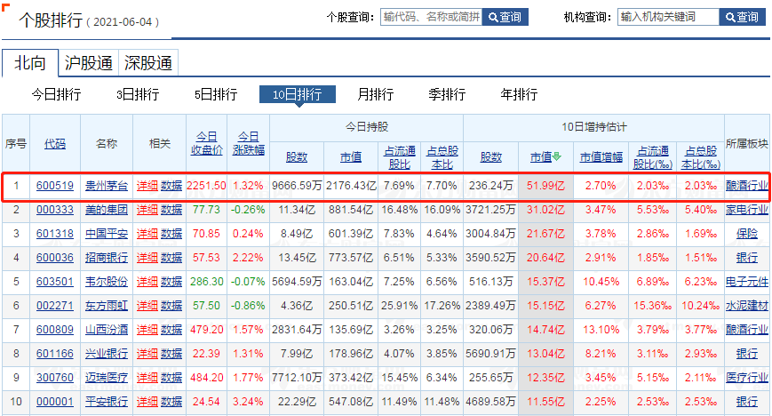The image size is (772, 416).
Task: Sort by 占流通股比 header under 今日持股
Action: [x=399, y=157]
